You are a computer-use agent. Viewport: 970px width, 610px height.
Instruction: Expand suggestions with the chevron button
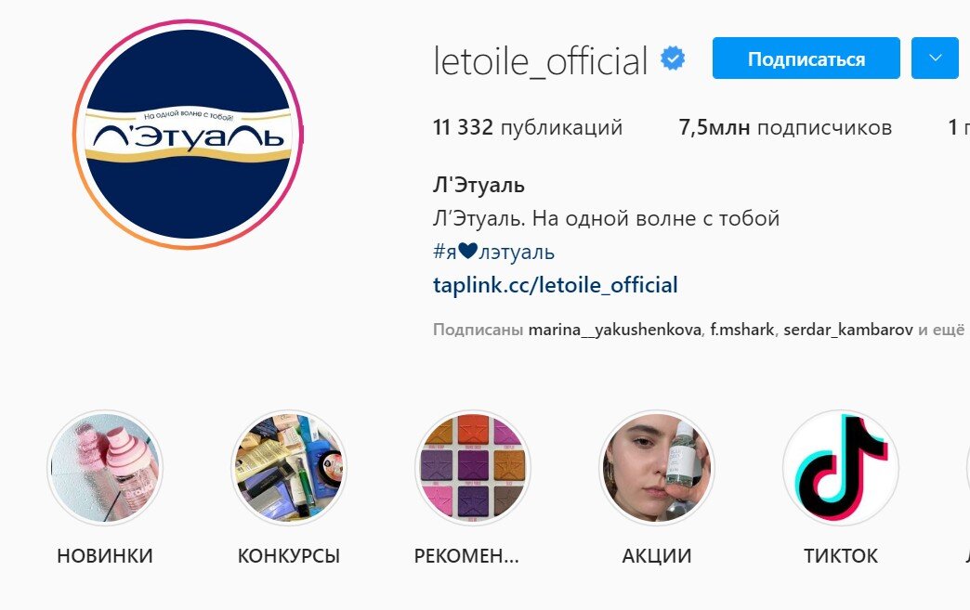935,58
